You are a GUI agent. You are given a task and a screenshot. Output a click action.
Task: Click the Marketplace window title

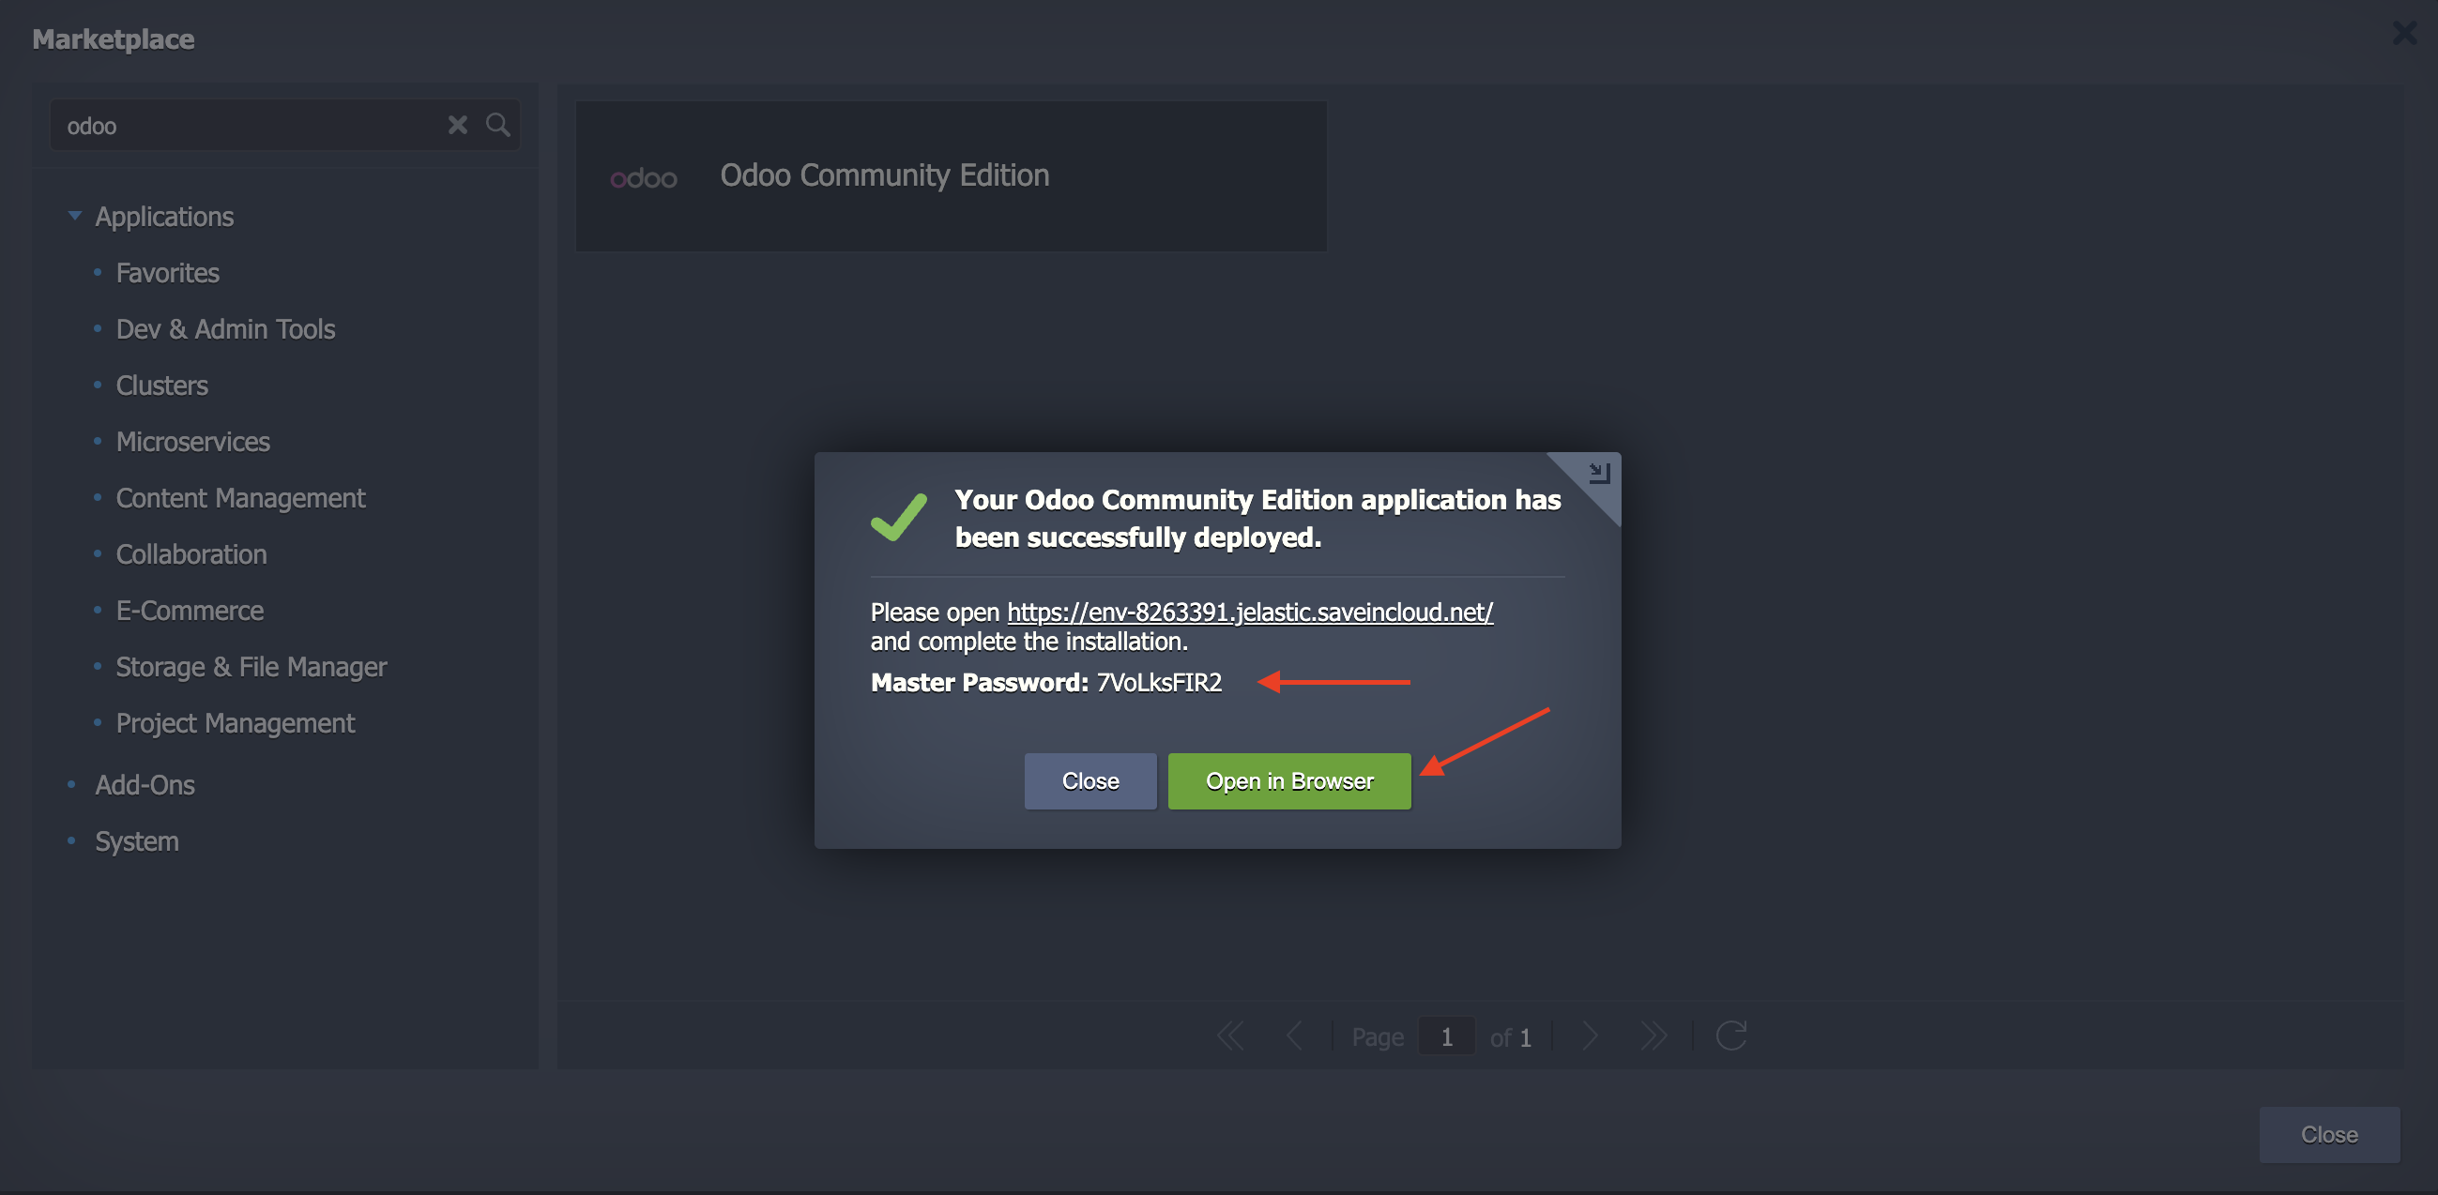pyautogui.click(x=113, y=38)
